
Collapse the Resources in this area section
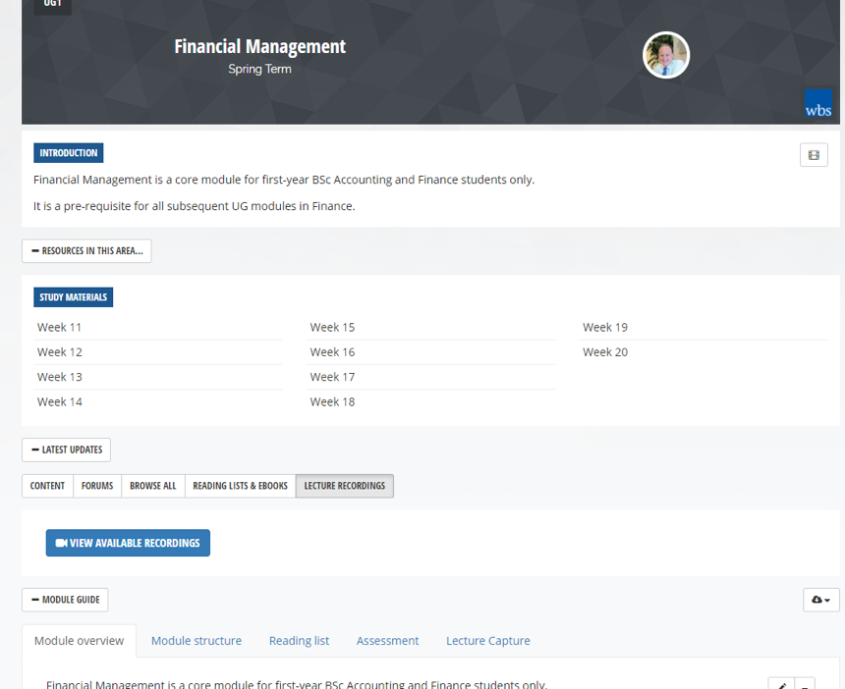click(86, 251)
